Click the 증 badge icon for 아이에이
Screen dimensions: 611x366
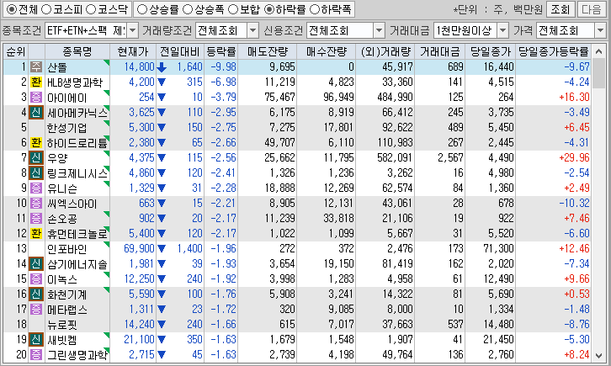[36, 98]
